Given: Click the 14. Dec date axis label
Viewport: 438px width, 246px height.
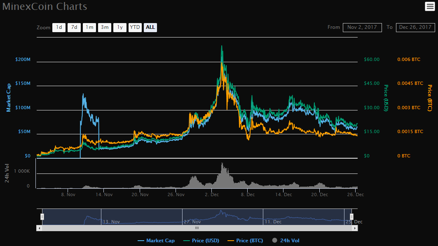Looking at the screenshot, I should (x=283, y=194).
